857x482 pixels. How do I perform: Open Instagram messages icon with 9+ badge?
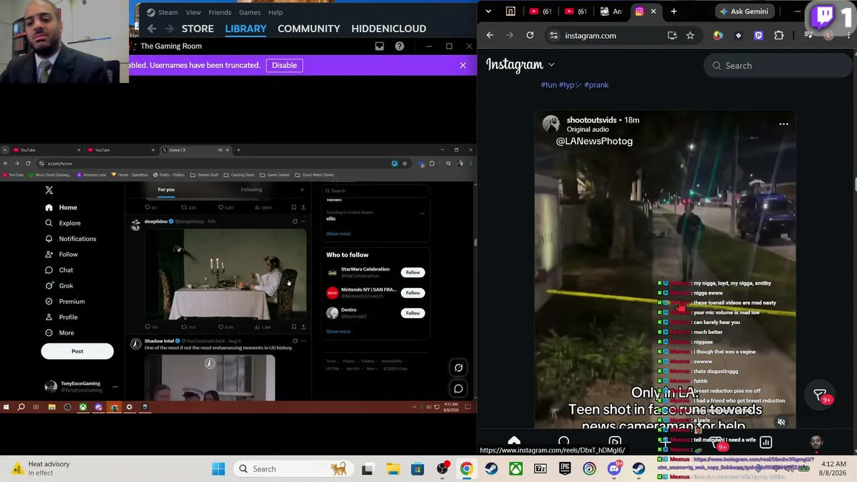tap(822, 396)
